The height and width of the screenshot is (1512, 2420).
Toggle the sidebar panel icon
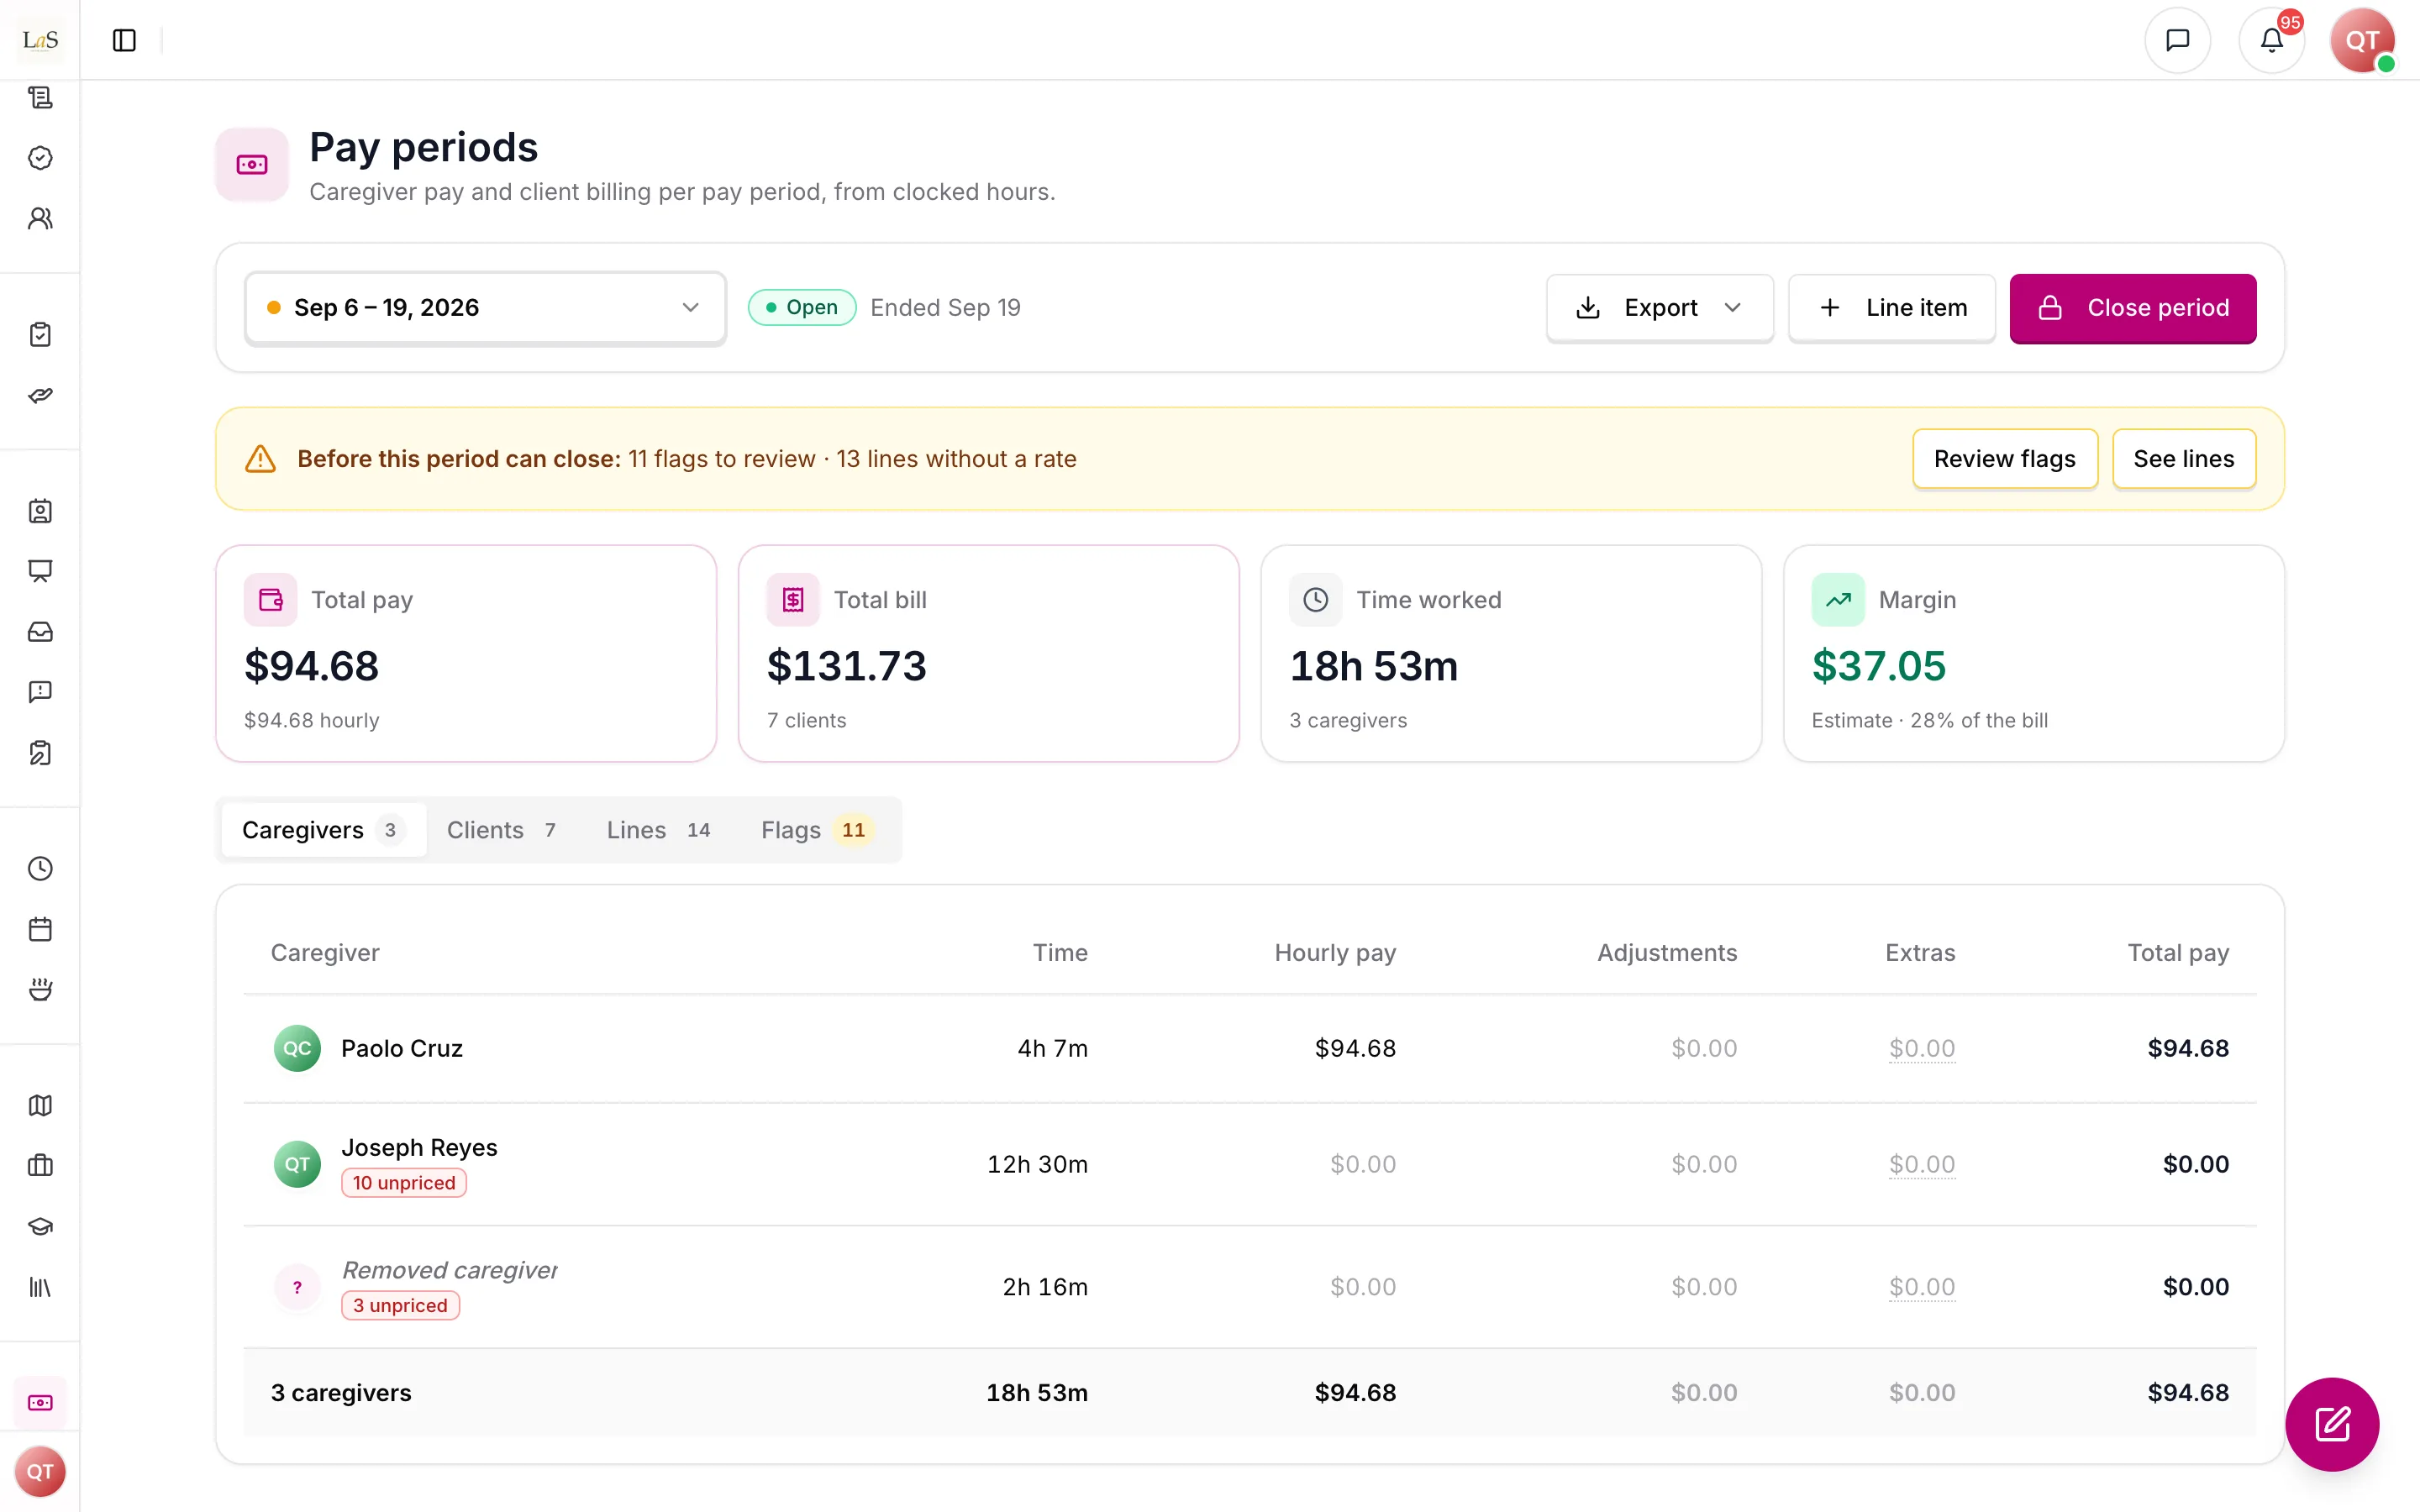(x=124, y=40)
